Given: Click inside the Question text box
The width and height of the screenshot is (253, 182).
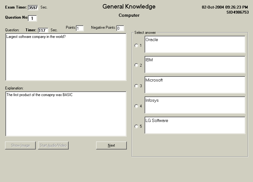Looking at the screenshot, I should click(66, 57).
